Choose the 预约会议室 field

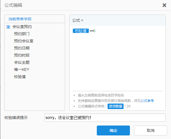click(x=24, y=41)
